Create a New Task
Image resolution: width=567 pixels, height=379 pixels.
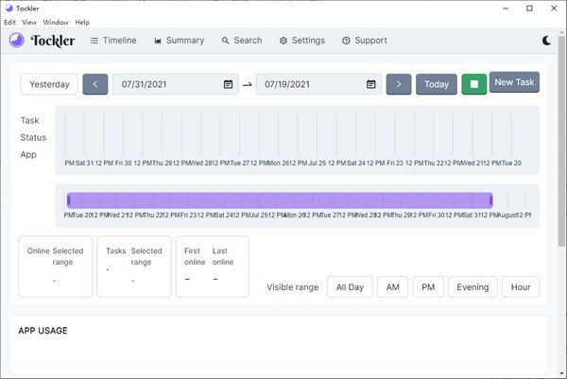pos(515,82)
